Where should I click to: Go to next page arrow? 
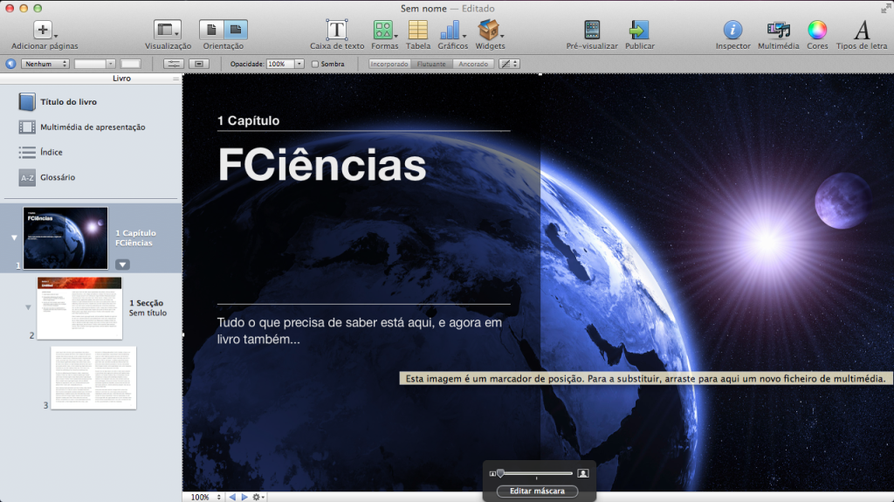[244, 497]
